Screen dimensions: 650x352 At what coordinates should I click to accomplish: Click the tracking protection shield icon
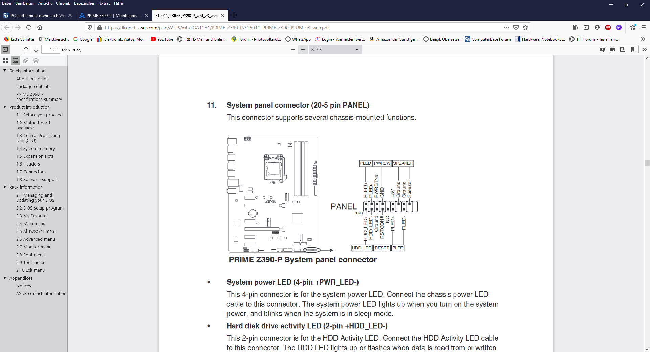click(x=90, y=27)
